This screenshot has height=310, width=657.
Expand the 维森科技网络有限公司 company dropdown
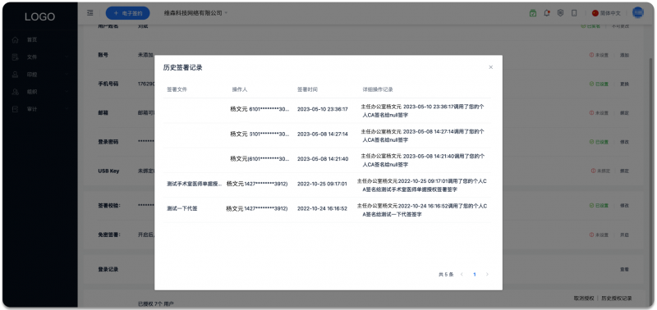[195, 13]
